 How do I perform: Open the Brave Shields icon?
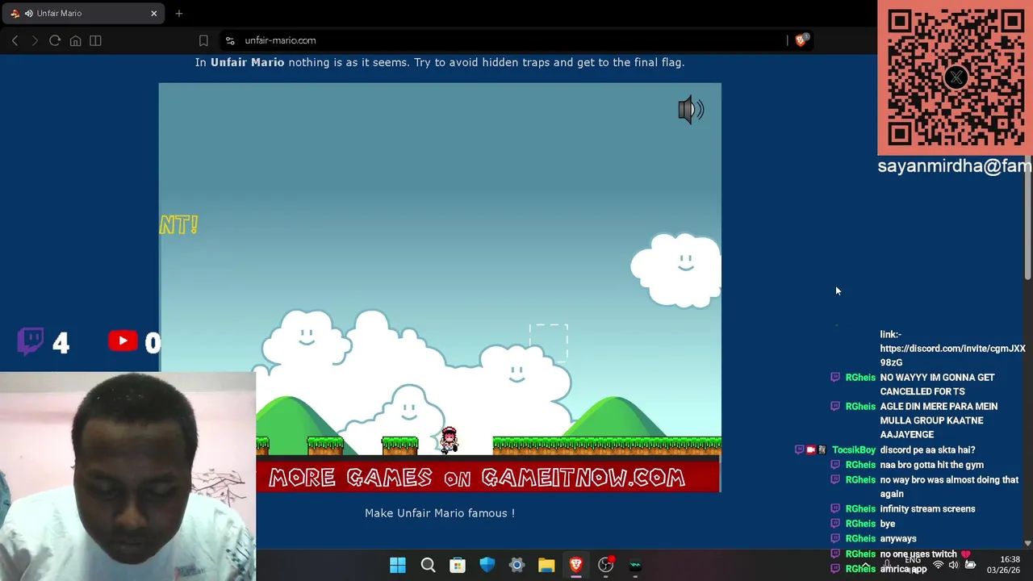point(801,40)
